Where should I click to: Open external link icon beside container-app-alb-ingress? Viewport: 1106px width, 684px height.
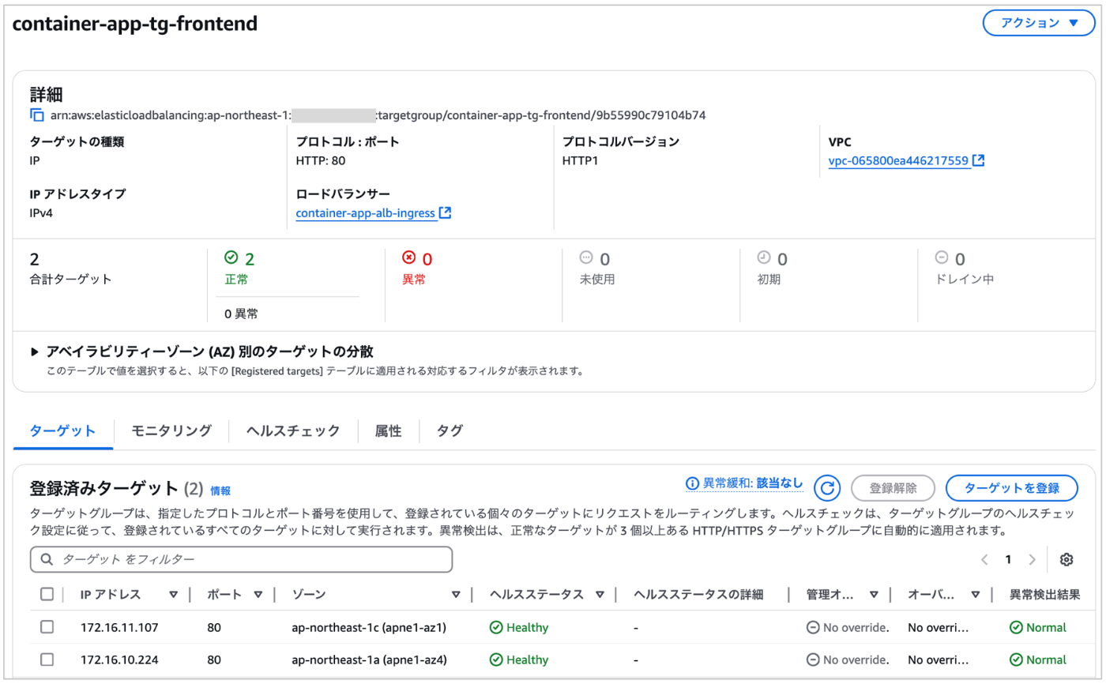445,213
